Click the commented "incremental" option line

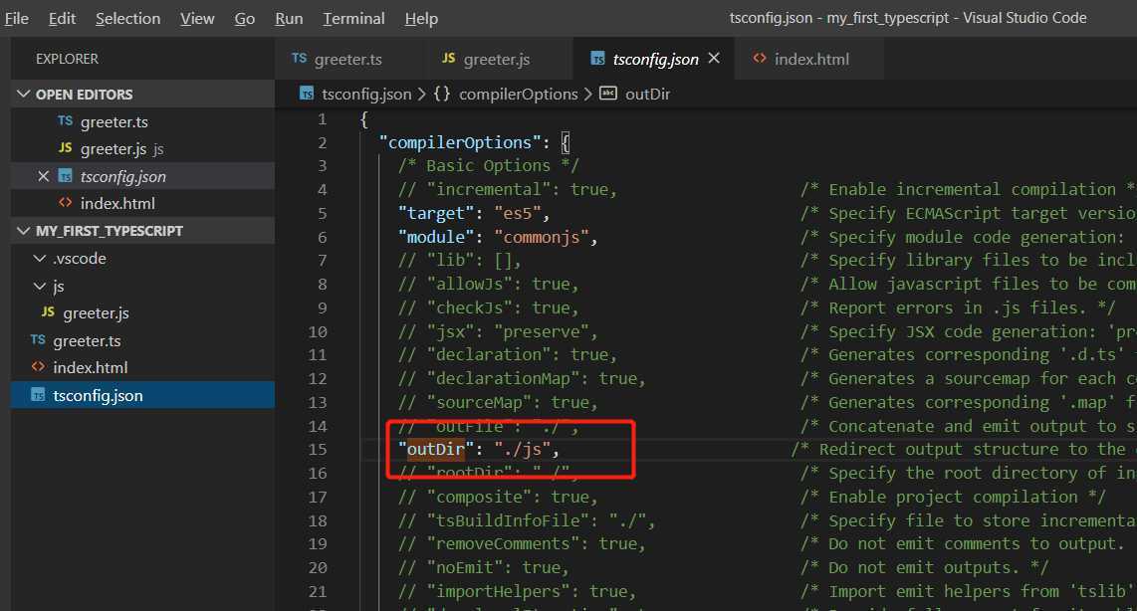[507, 189]
